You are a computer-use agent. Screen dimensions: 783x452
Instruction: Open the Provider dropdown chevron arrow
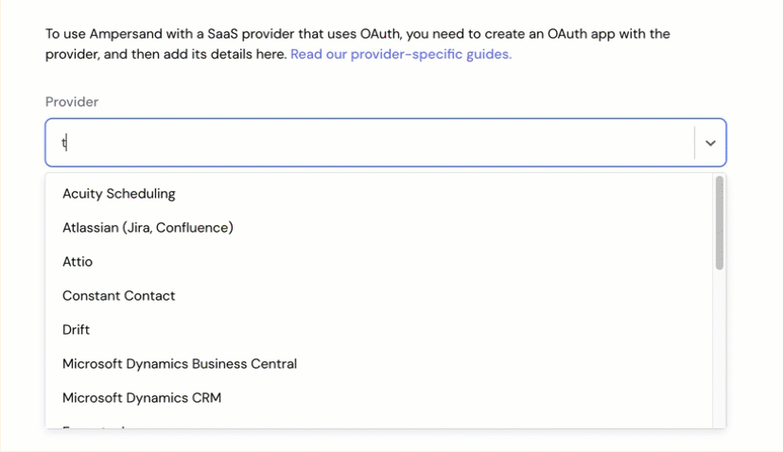[x=710, y=143]
